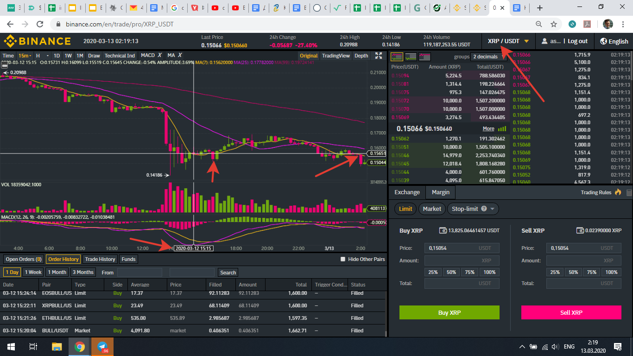Open the Windows Start menu

pyautogui.click(x=11, y=346)
